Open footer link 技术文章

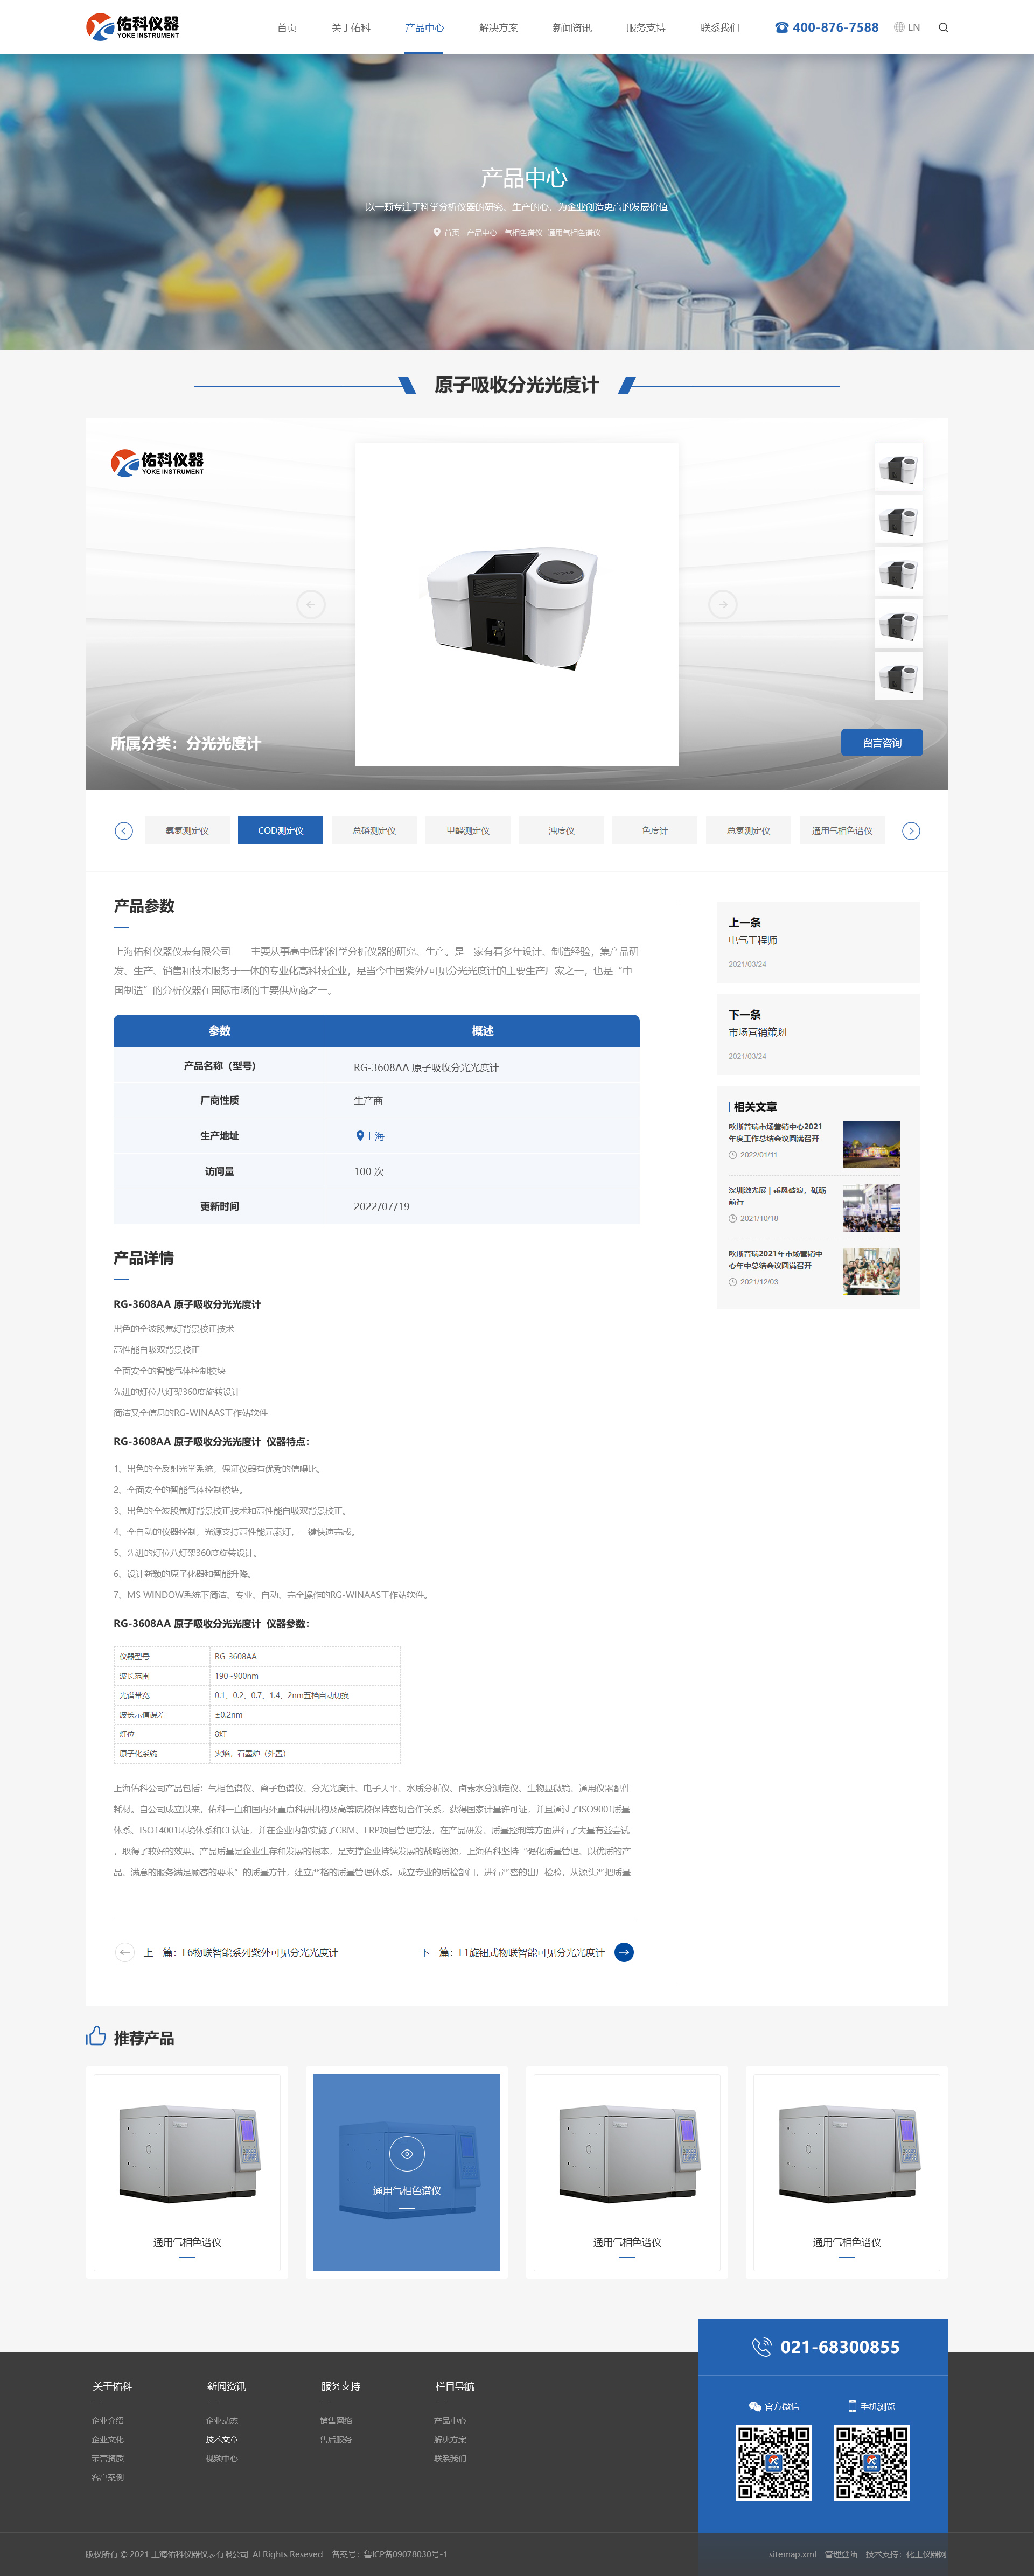(x=222, y=2440)
